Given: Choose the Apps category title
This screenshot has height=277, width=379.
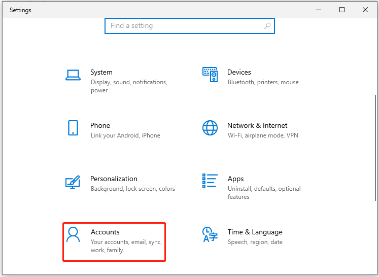Looking at the screenshot, I should pyautogui.click(x=235, y=179).
